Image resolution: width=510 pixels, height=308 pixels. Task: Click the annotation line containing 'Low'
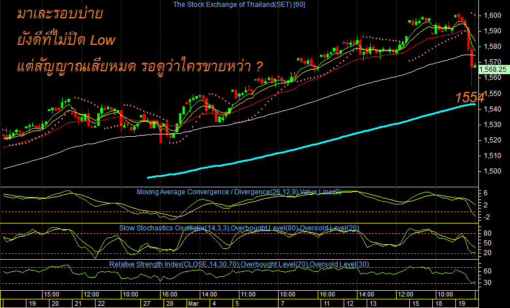tap(66, 40)
